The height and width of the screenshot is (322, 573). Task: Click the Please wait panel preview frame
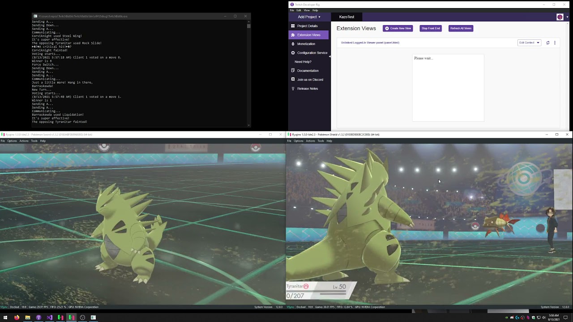click(x=448, y=88)
